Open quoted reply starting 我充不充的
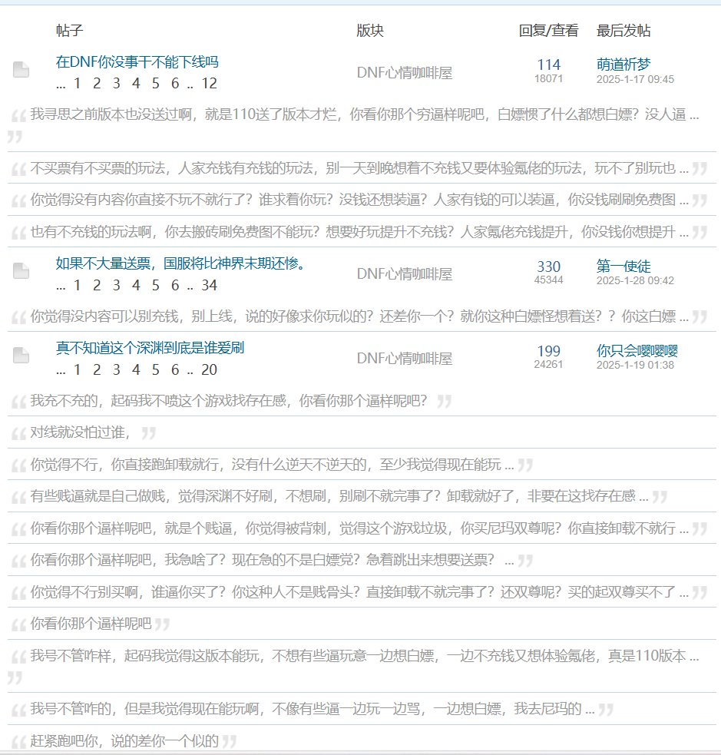 tap(229, 401)
